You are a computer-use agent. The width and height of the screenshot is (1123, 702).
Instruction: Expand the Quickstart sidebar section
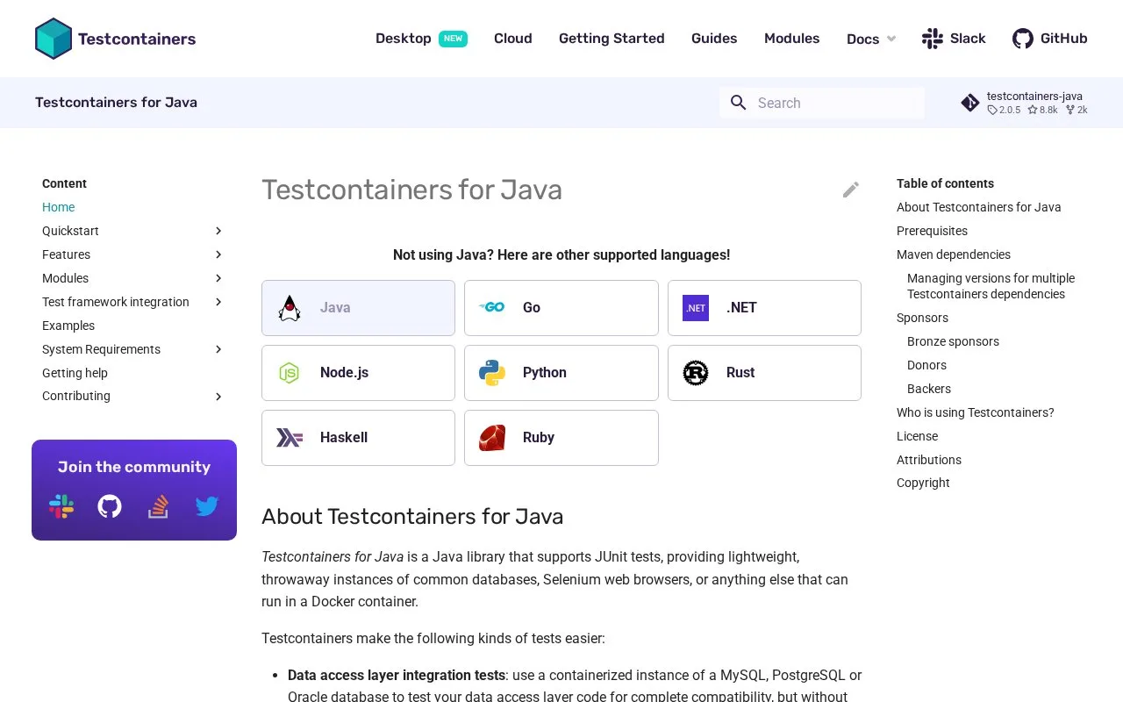tap(218, 231)
